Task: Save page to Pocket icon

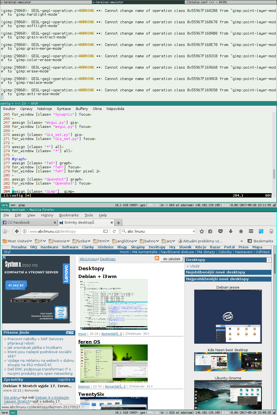Action: pyautogui.click(x=220, y=231)
